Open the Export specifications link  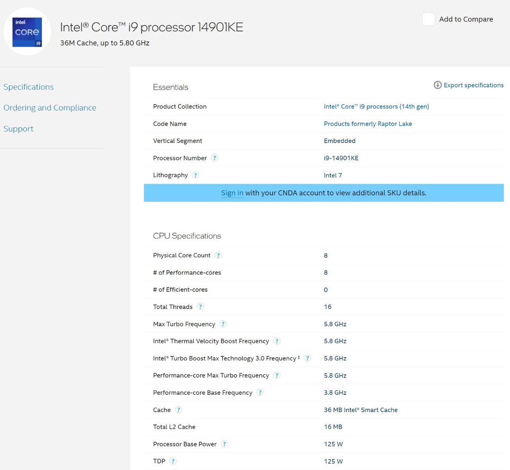pos(473,85)
